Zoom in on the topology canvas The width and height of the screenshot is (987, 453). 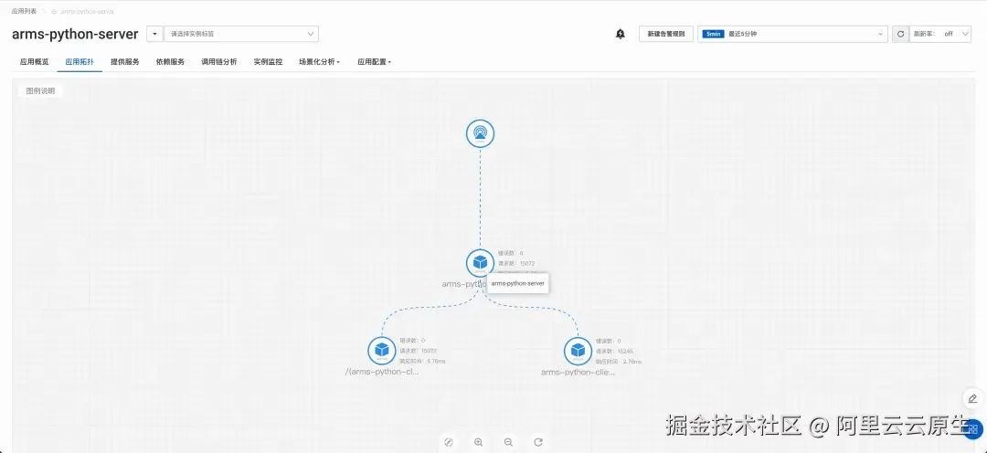478,442
